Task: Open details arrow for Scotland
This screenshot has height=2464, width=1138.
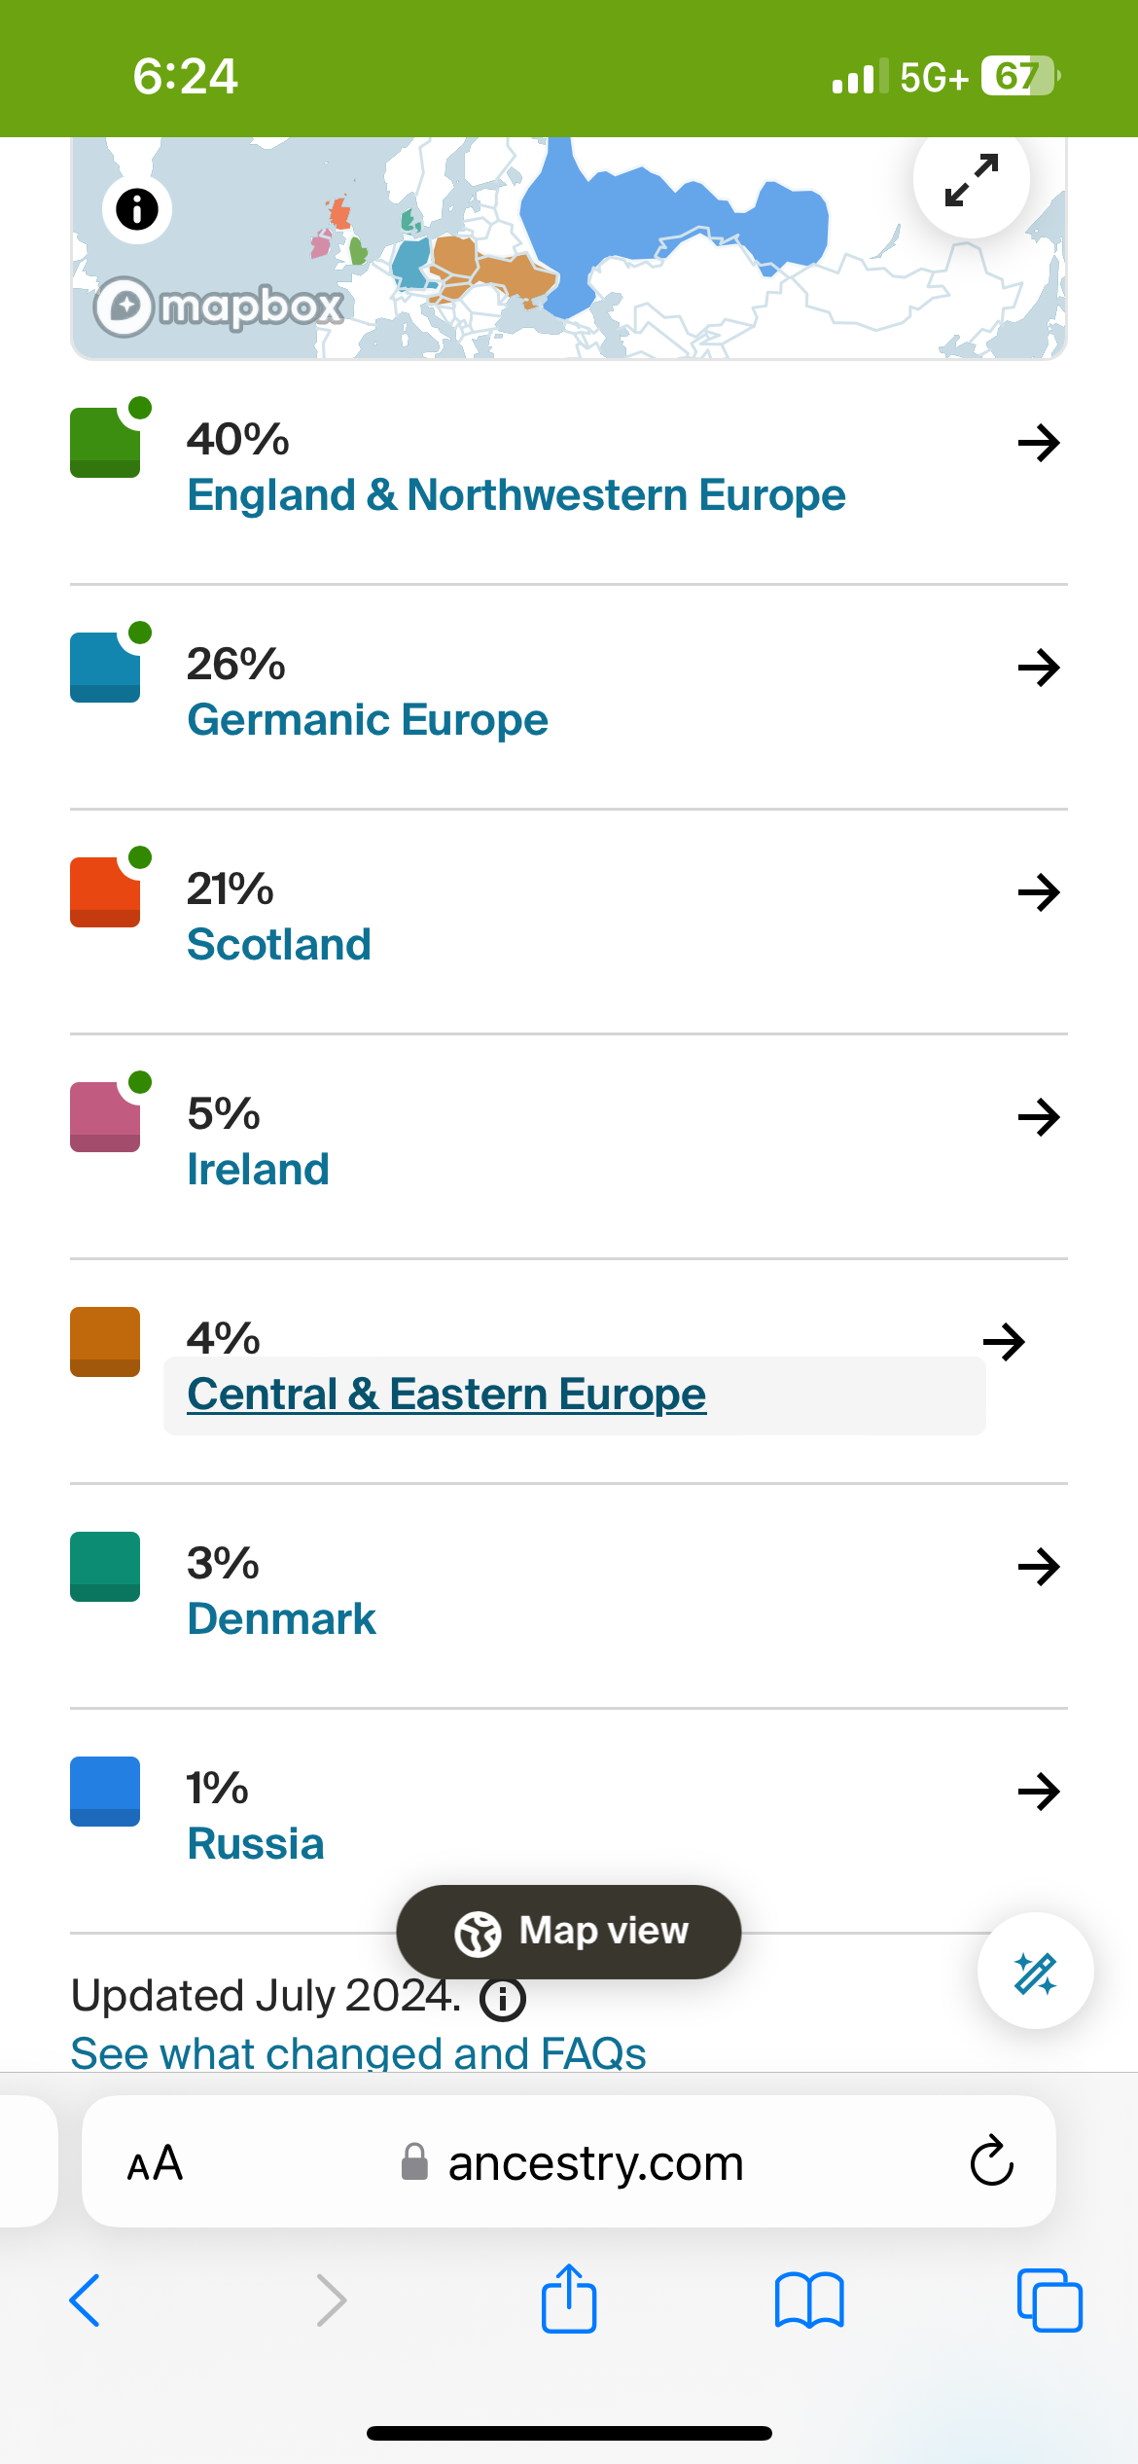Action: click(1038, 892)
